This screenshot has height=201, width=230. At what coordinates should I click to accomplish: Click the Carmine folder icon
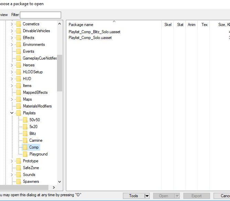point(25,140)
